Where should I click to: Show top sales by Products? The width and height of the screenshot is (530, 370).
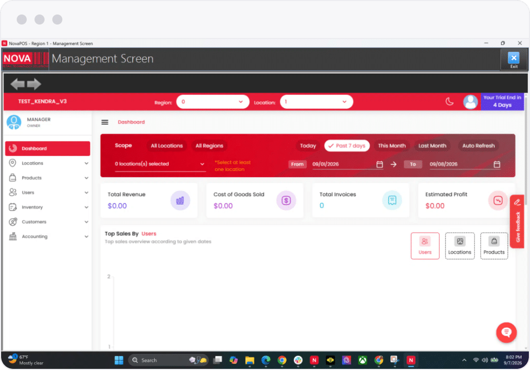pos(494,246)
